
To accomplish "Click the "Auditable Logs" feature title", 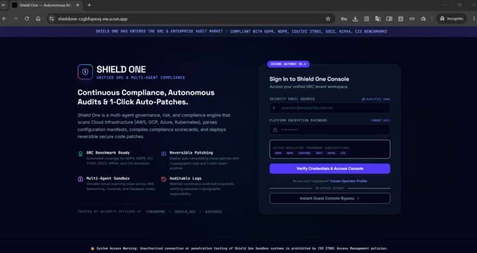I will [x=186, y=179].
